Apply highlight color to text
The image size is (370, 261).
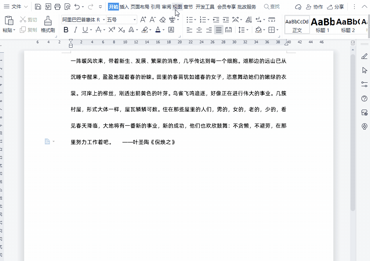(x=144, y=30)
